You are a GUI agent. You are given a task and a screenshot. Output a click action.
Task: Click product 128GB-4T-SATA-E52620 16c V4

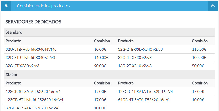coord(145,92)
